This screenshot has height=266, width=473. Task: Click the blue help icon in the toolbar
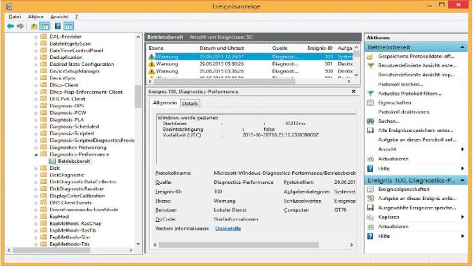point(58,26)
